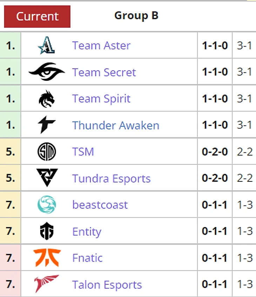The height and width of the screenshot is (297, 256).
Task: Go to the Tundra Esports link
Action: [111, 179]
